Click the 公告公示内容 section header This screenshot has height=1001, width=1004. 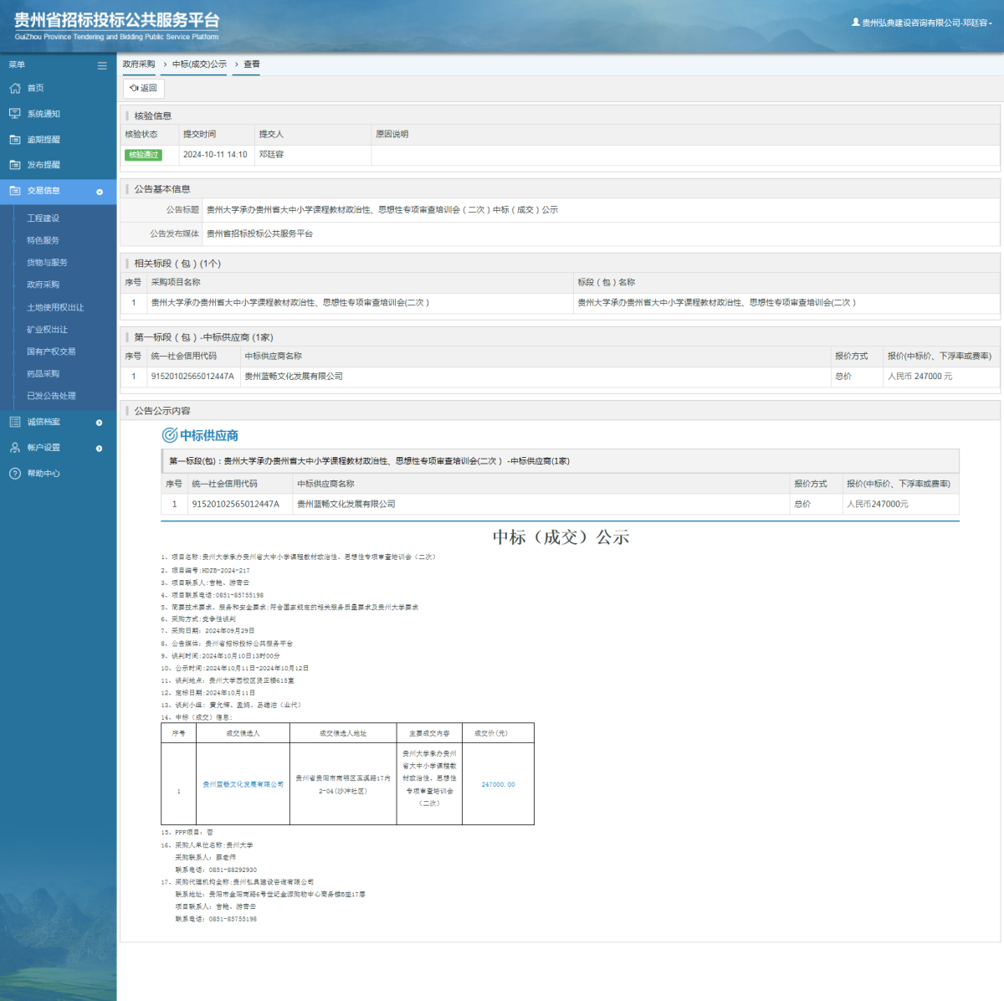pyautogui.click(x=162, y=411)
